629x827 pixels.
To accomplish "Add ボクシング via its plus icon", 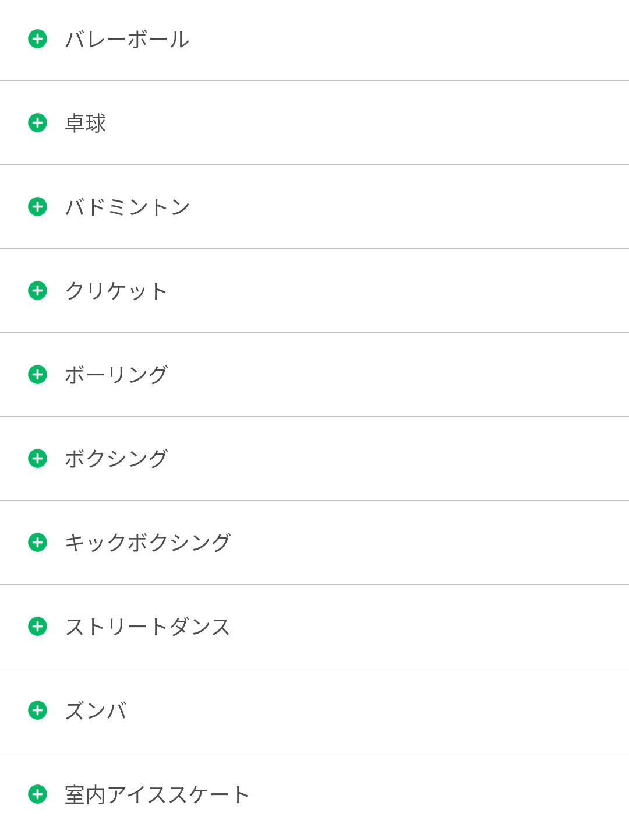I will 37,459.
